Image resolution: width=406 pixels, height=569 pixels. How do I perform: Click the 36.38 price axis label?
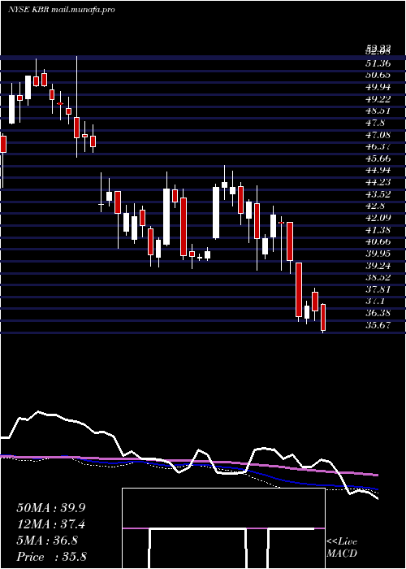click(378, 312)
